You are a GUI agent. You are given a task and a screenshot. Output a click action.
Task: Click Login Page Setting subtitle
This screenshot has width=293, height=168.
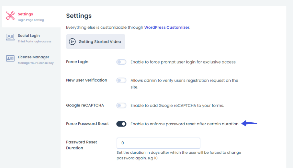pos(31,20)
